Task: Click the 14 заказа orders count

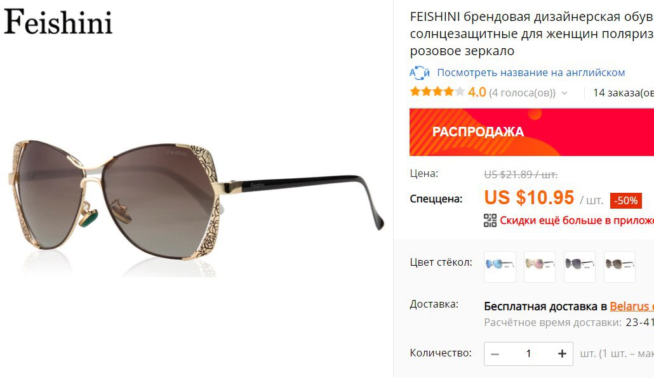Action: tap(624, 93)
